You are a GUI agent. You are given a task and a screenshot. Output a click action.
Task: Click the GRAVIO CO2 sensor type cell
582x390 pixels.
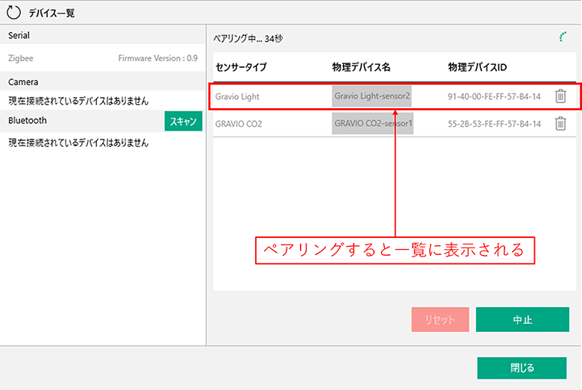(239, 124)
